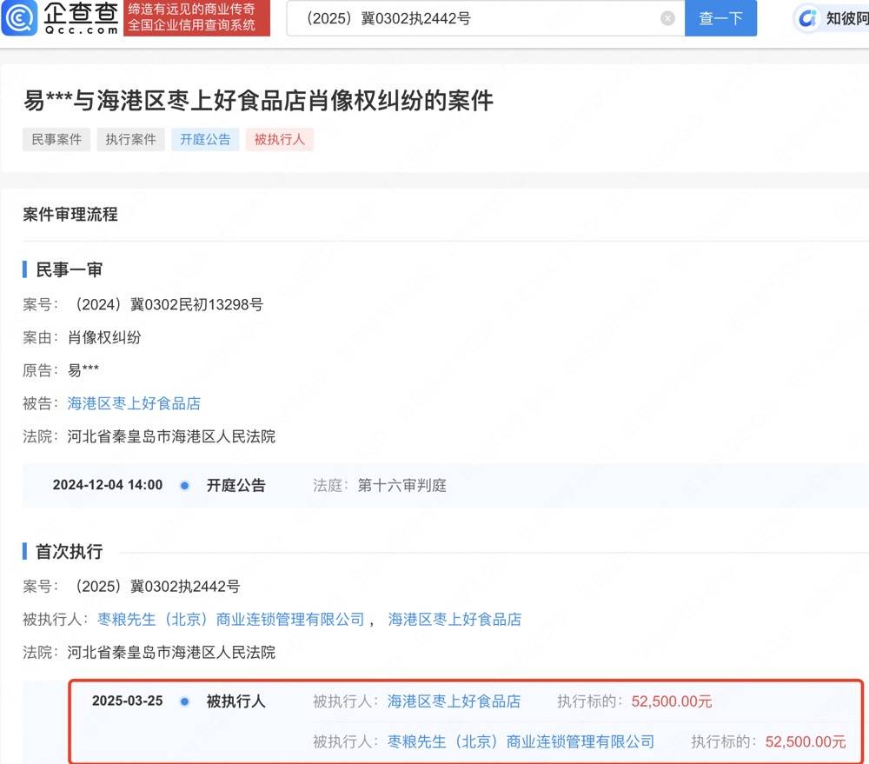Open 海港区枣上好食品店 link beside 首次执行 被执行人 label
The height and width of the screenshot is (764, 869).
454,620
